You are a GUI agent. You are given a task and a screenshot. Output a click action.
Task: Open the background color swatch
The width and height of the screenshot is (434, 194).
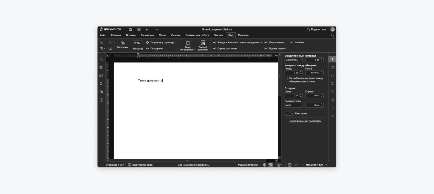[289, 113]
